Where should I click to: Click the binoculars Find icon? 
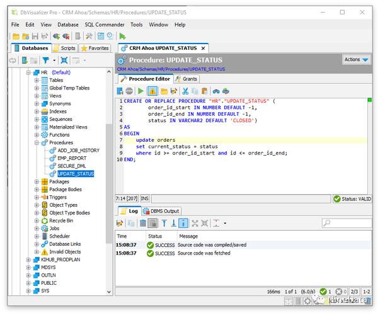tap(216, 91)
